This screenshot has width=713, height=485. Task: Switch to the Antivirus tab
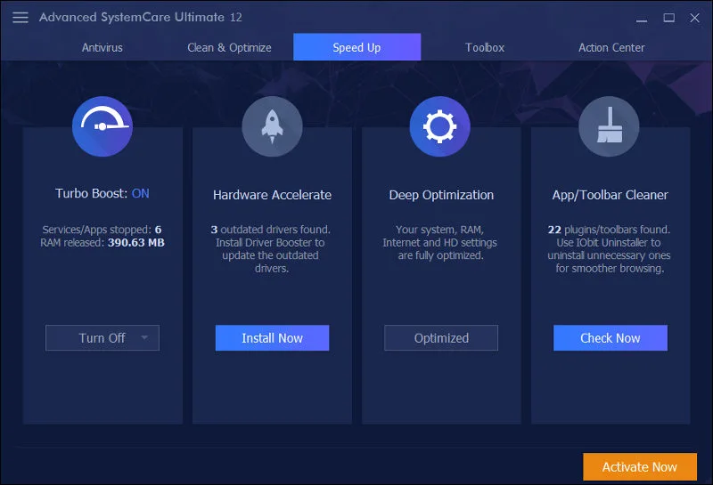(102, 47)
